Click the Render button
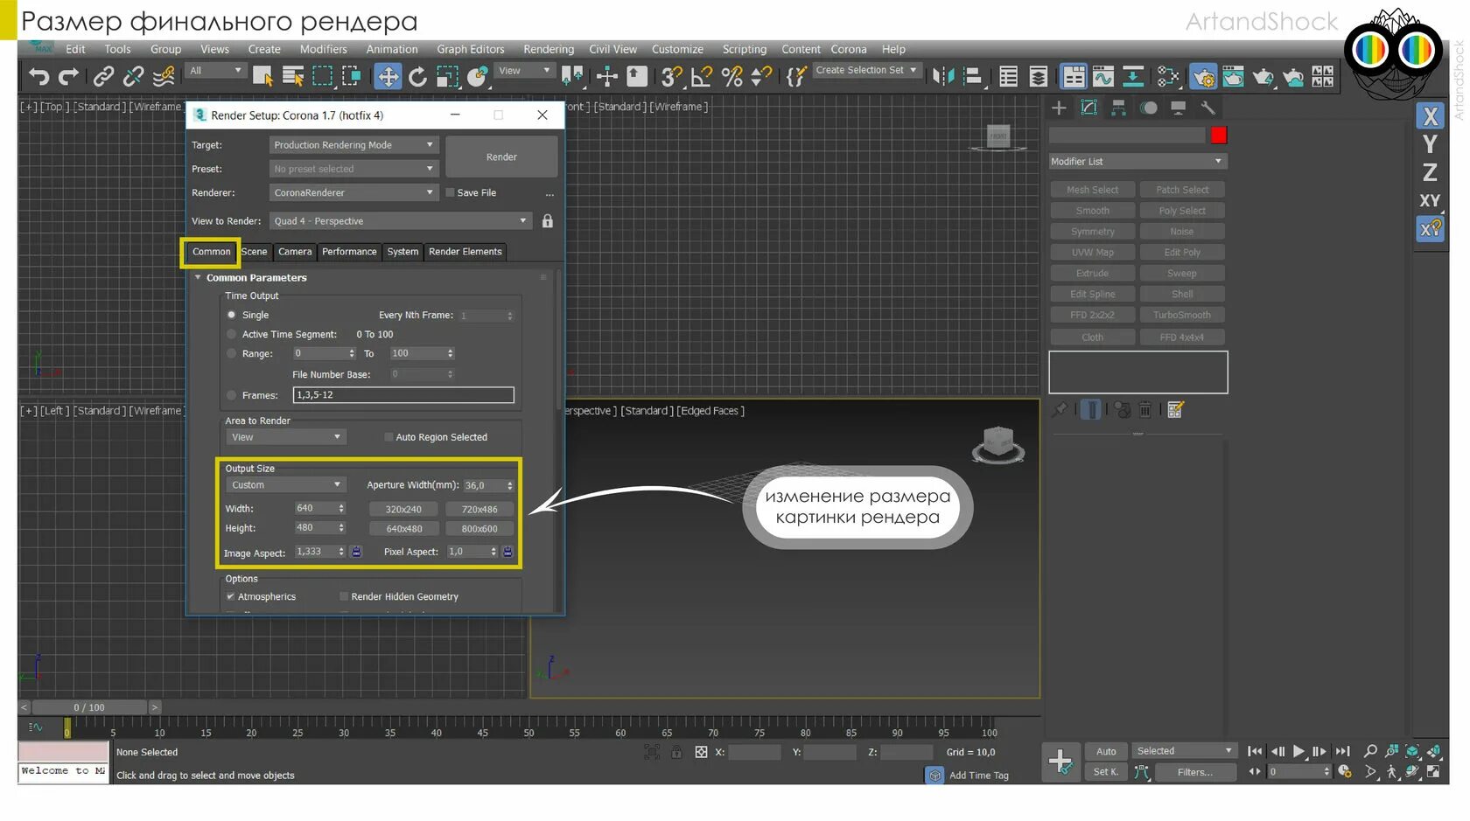Viewport: 1470px width, 821px height. pyautogui.click(x=501, y=157)
